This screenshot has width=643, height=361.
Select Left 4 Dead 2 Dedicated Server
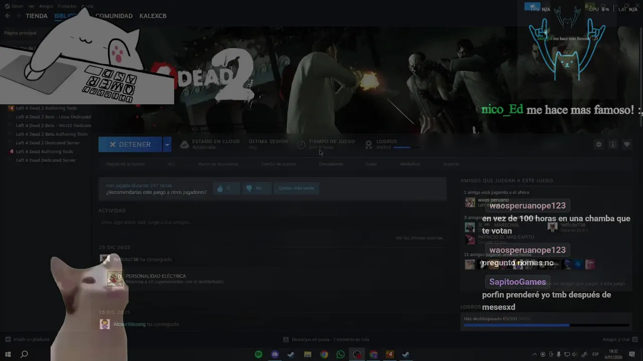48,143
